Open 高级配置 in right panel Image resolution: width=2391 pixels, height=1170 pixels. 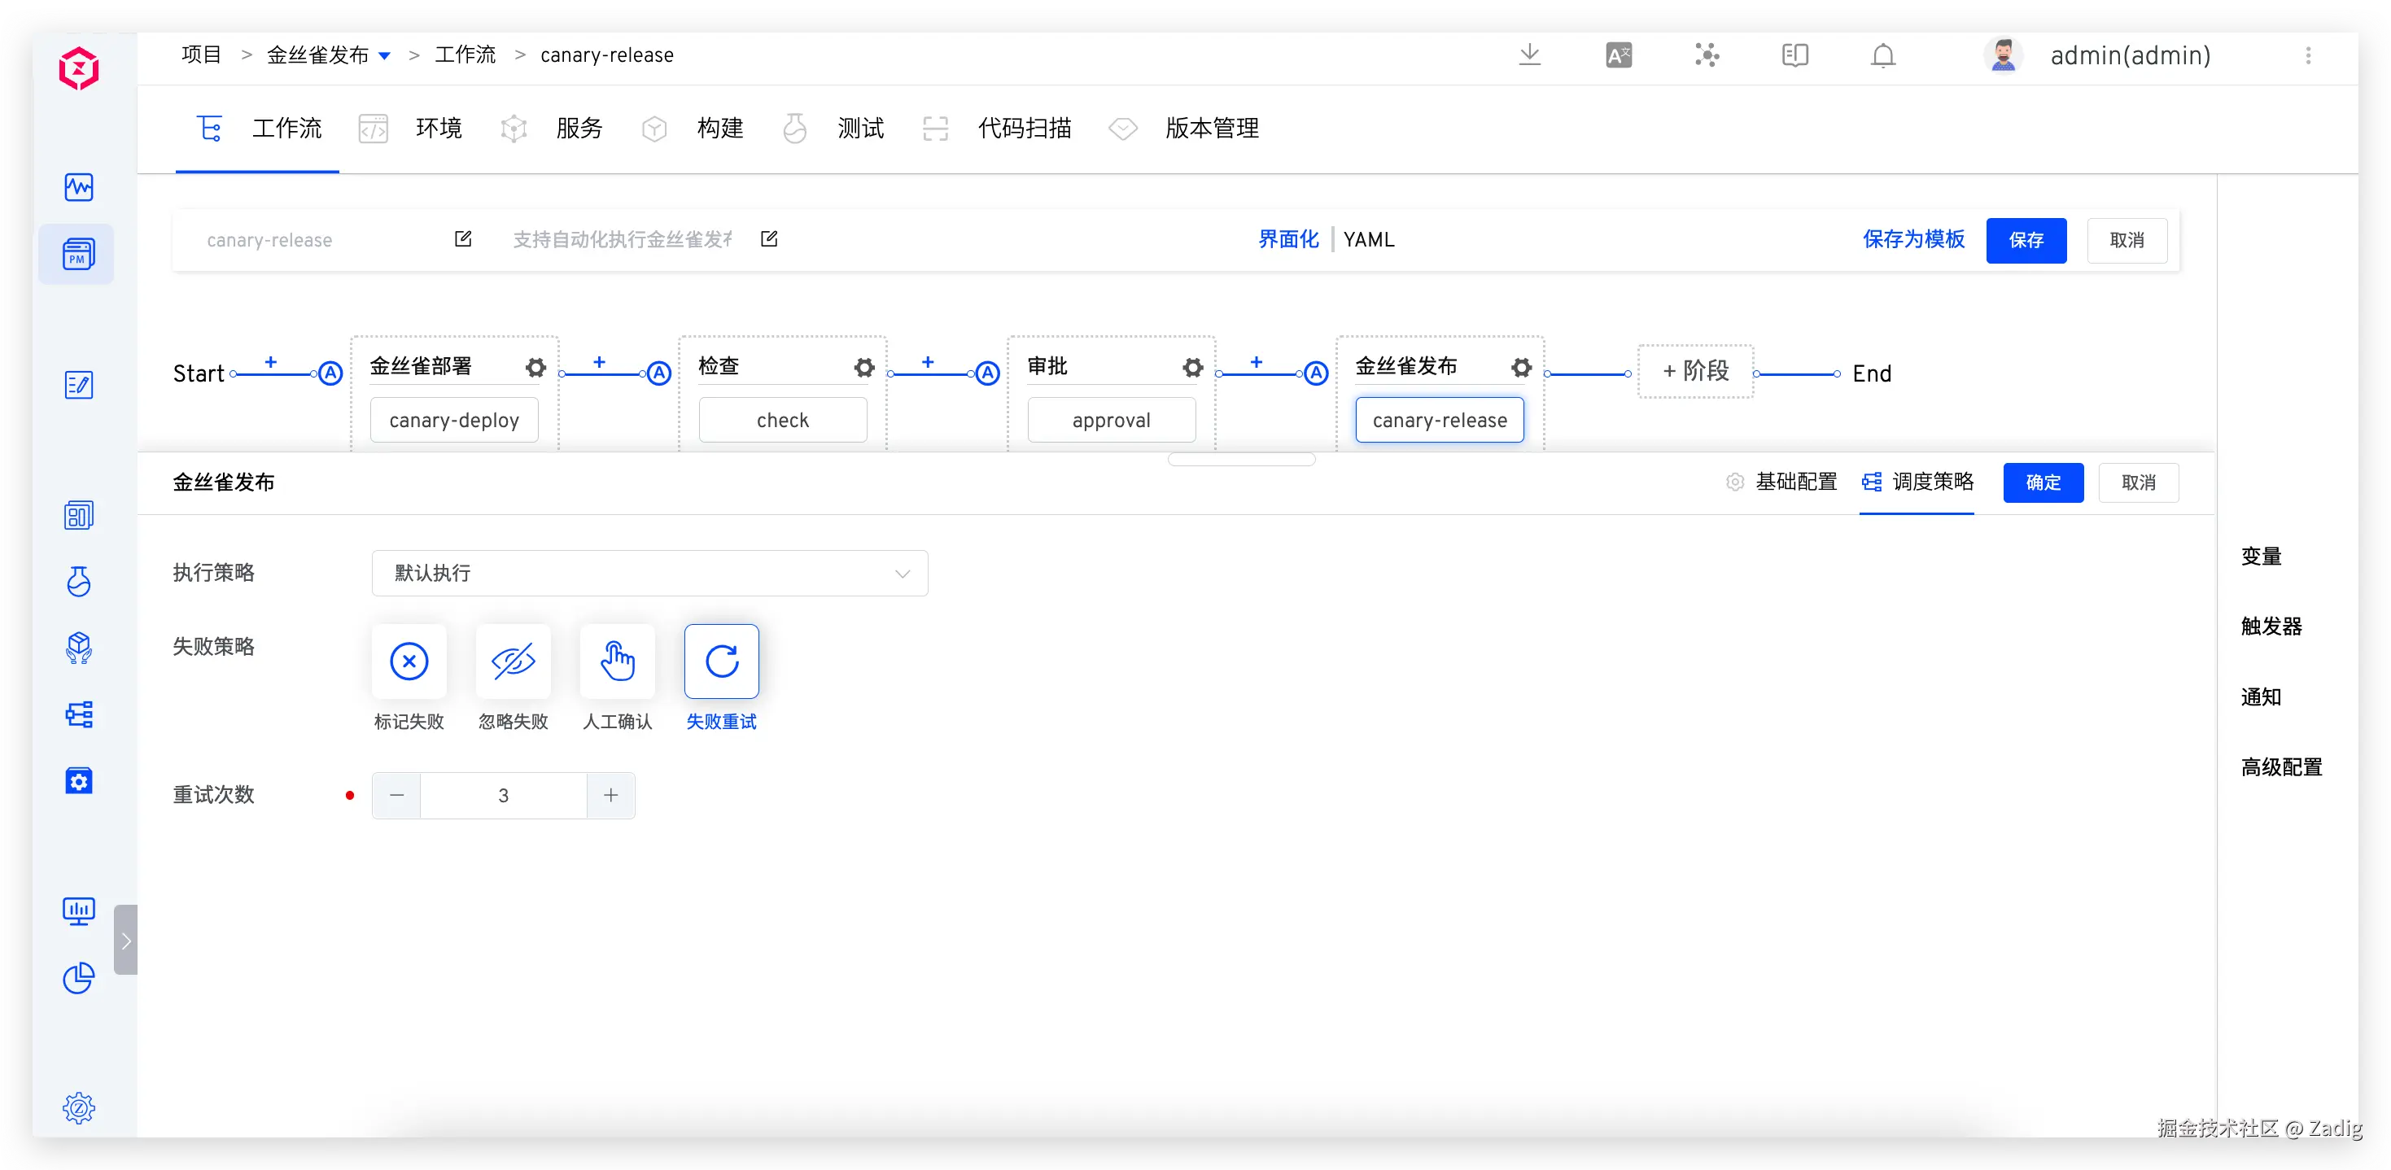[x=2281, y=767]
